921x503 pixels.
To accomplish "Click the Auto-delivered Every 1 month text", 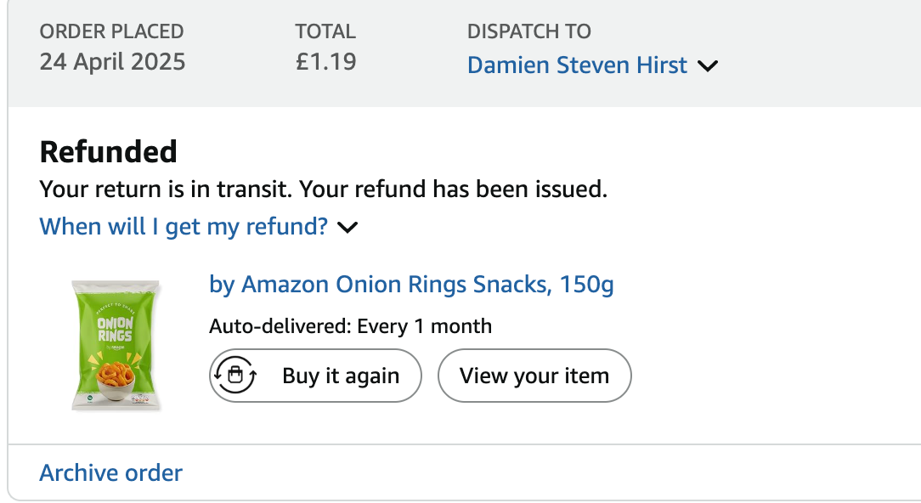I will (350, 326).
